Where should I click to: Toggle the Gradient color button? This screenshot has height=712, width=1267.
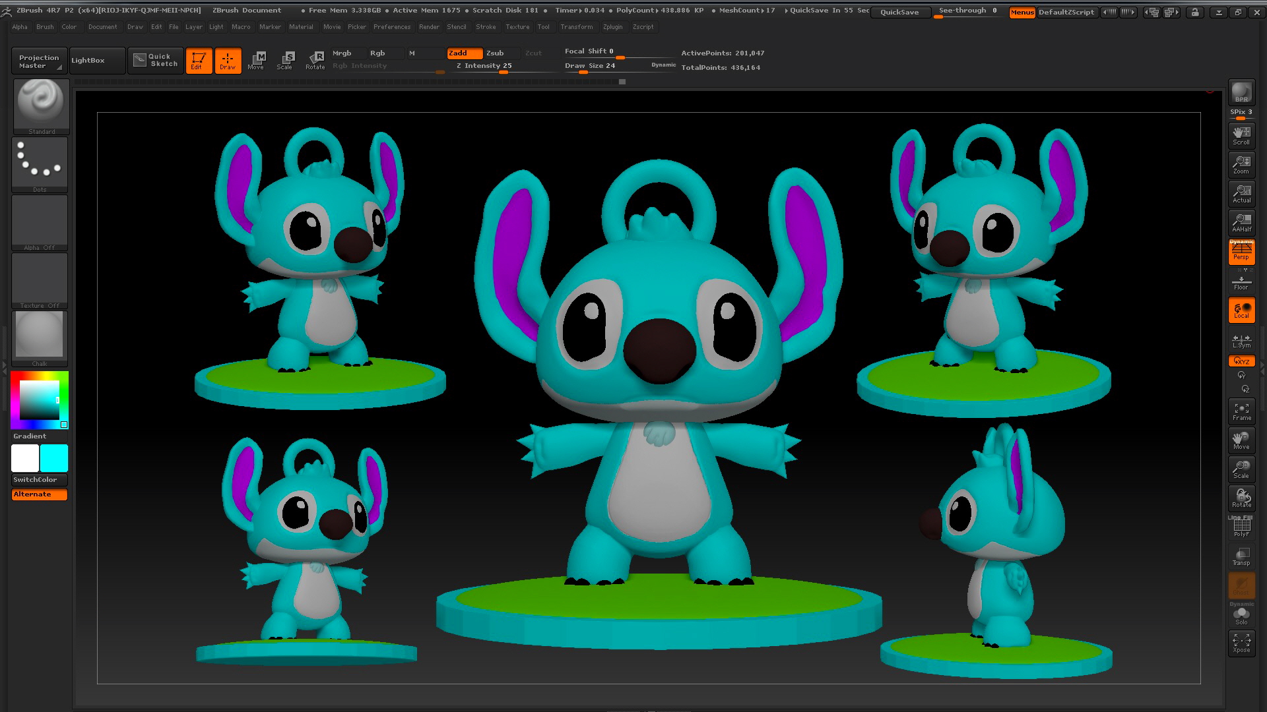coord(40,436)
